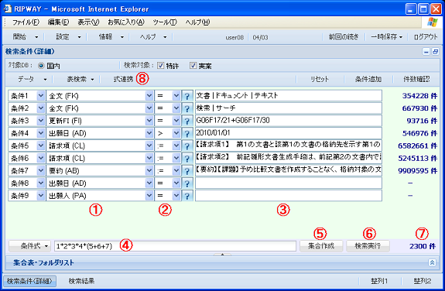
Task: Collapse 集合表・フォルダリスト with double-chevron icon
Action: coord(432,262)
